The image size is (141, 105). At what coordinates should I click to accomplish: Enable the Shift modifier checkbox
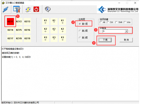point(116,22)
